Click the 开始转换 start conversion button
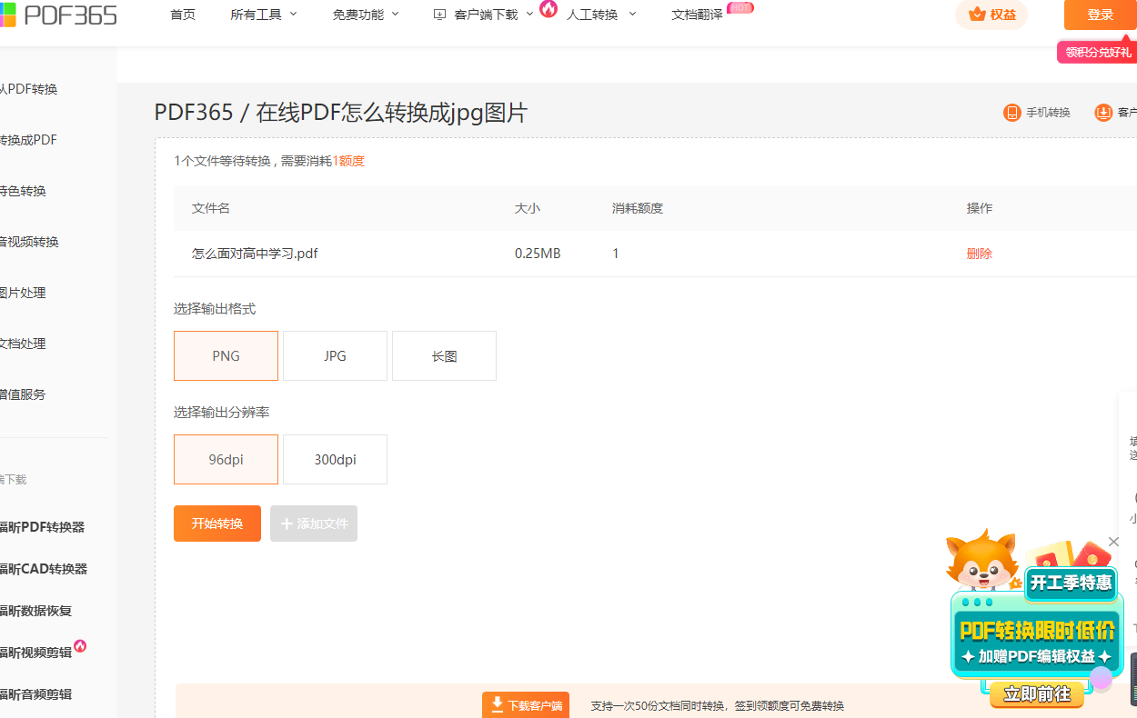The width and height of the screenshot is (1137, 718). [217, 524]
